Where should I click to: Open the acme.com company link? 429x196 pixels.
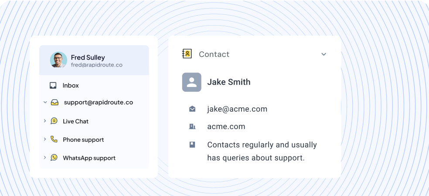pyautogui.click(x=226, y=126)
